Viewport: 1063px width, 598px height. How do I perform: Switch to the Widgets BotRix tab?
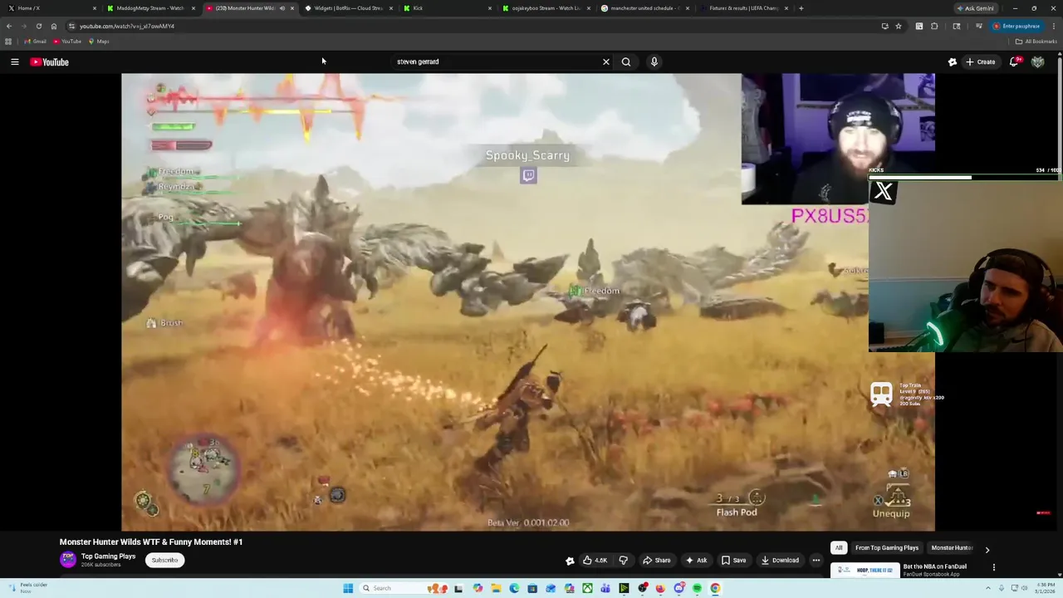pyautogui.click(x=347, y=8)
